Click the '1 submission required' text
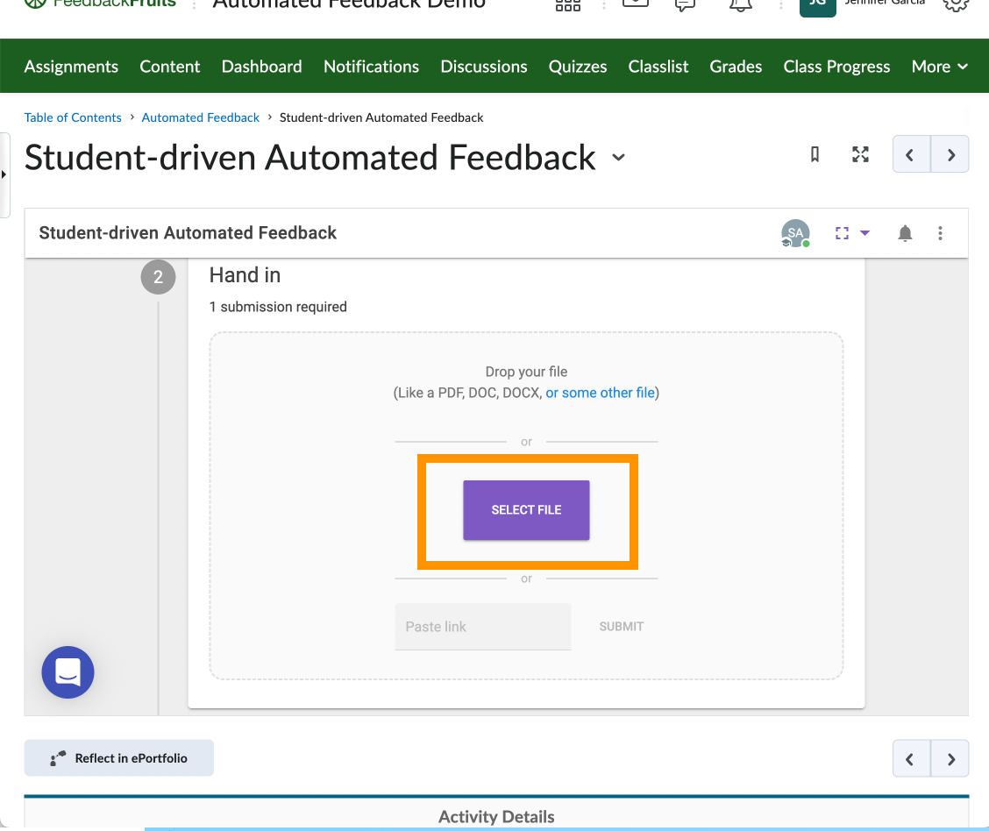 [278, 307]
